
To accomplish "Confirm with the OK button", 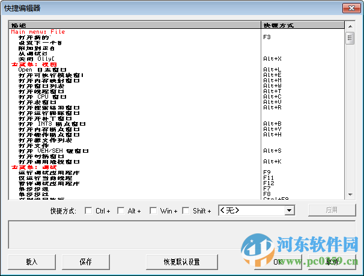I will [278, 262].
